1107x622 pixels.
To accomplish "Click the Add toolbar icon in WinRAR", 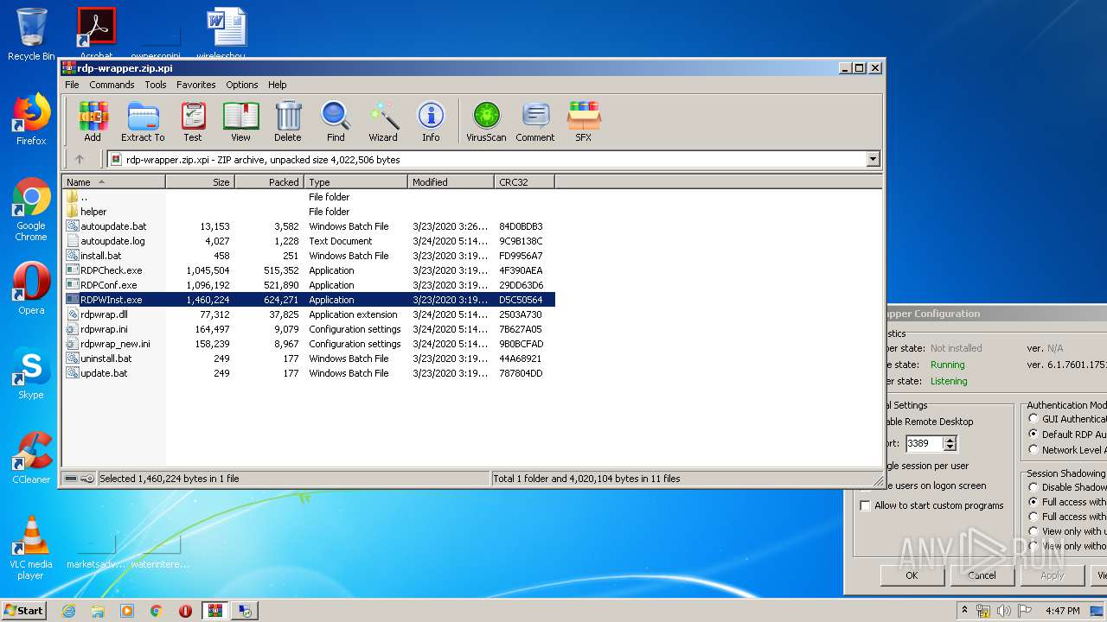I will [93, 122].
